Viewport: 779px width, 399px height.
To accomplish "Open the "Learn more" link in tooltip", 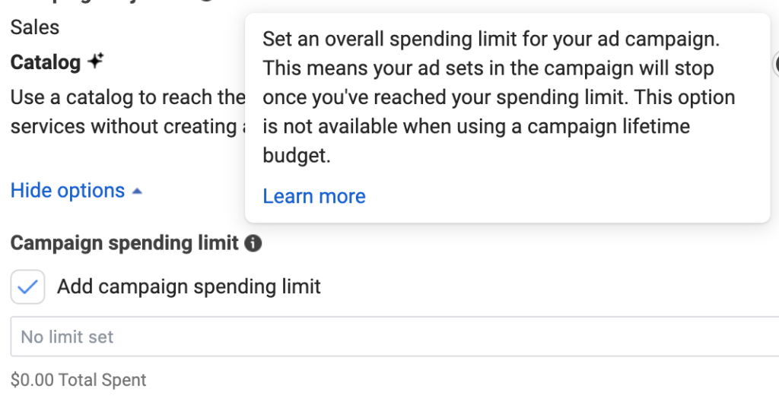I will pyautogui.click(x=314, y=196).
